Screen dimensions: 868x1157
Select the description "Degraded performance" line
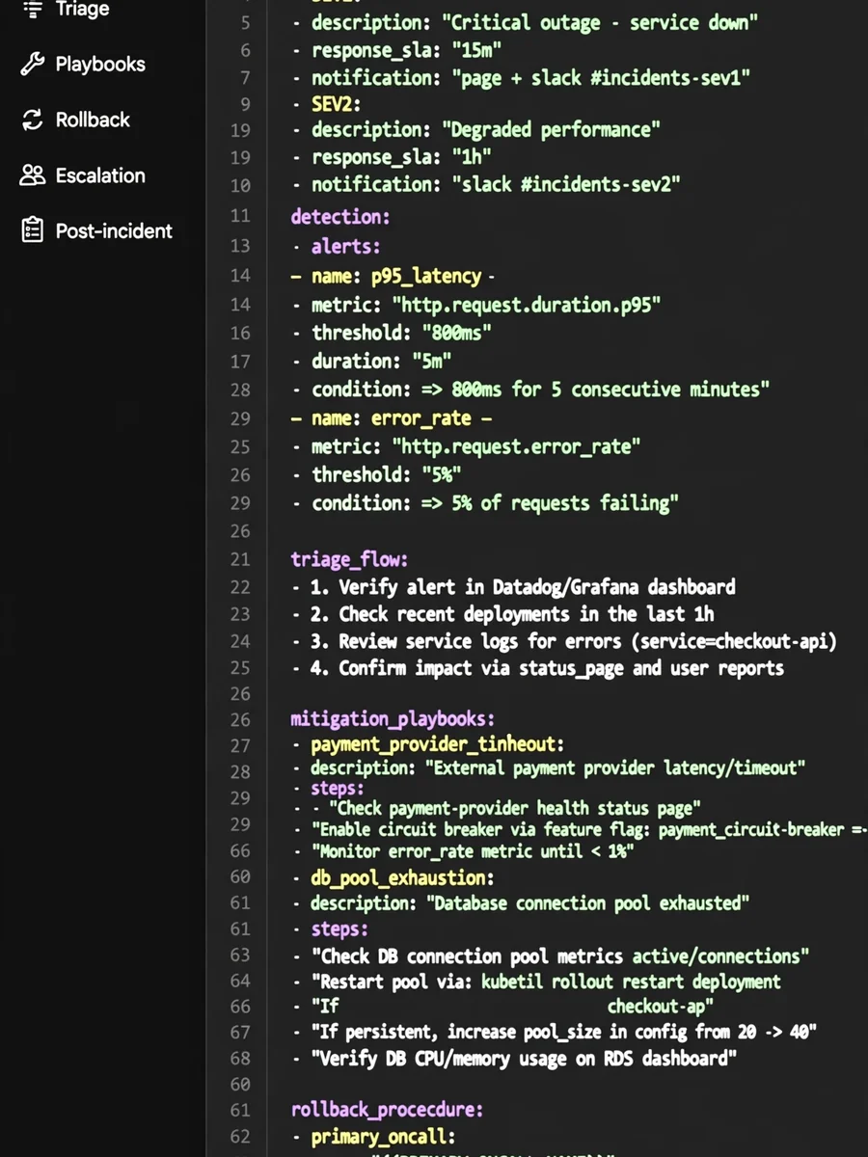coord(476,129)
